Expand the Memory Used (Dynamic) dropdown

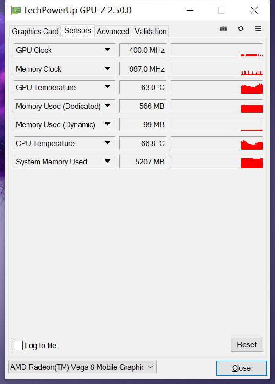(108, 124)
